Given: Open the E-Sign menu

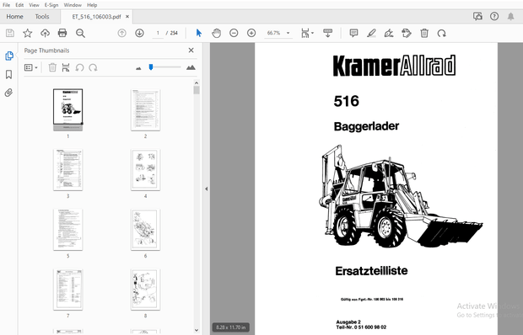Looking at the screenshot, I should tap(51, 5).
